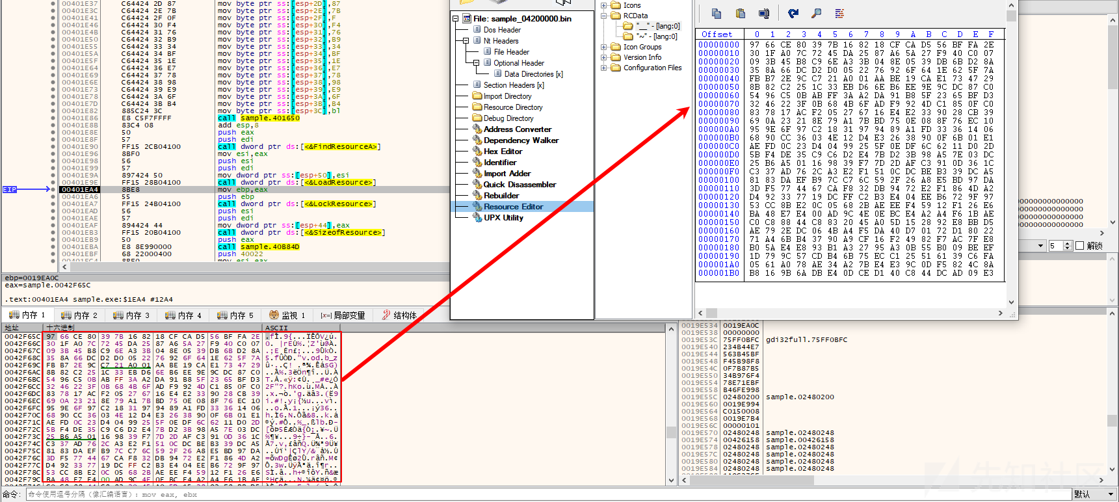Switch to 内存 4 tab

[x=183, y=315]
